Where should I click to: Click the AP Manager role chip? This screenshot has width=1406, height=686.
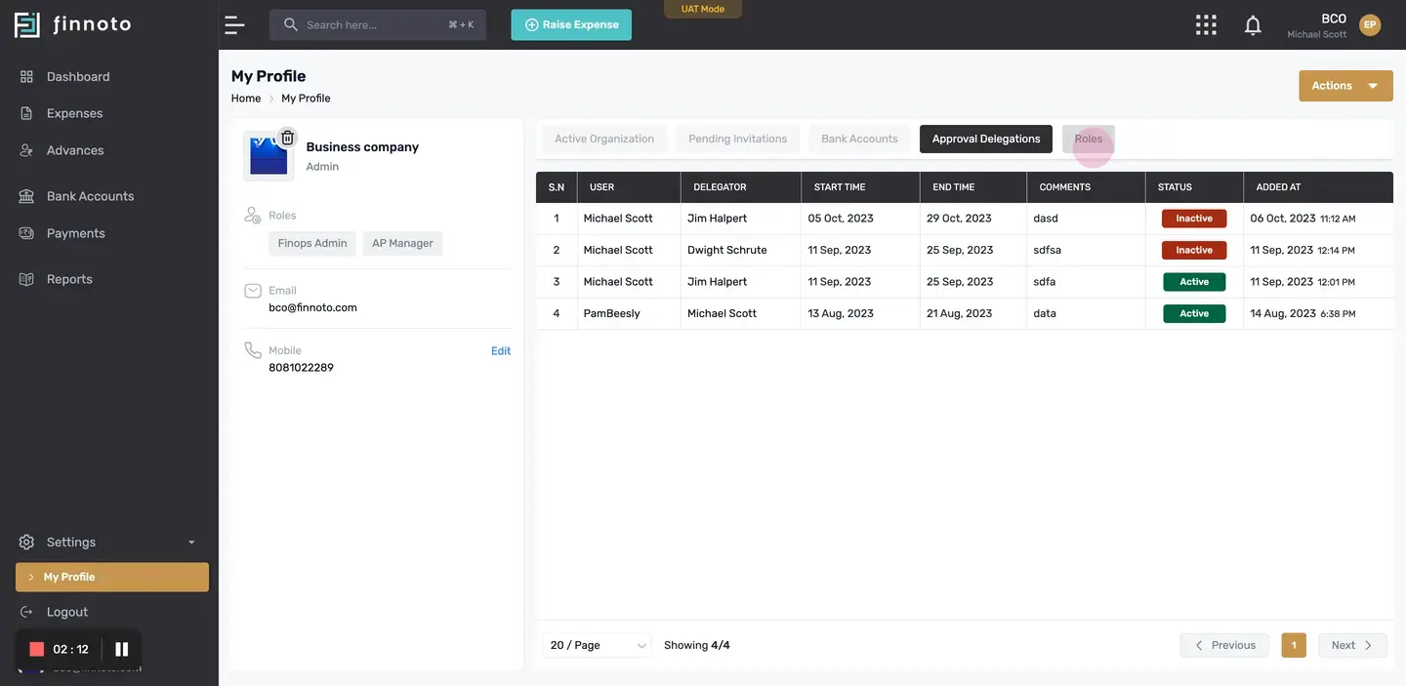pyautogui.click(x=402, y=243)
